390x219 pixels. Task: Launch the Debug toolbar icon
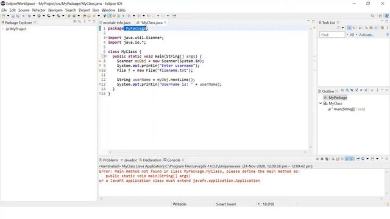point(29,16)
